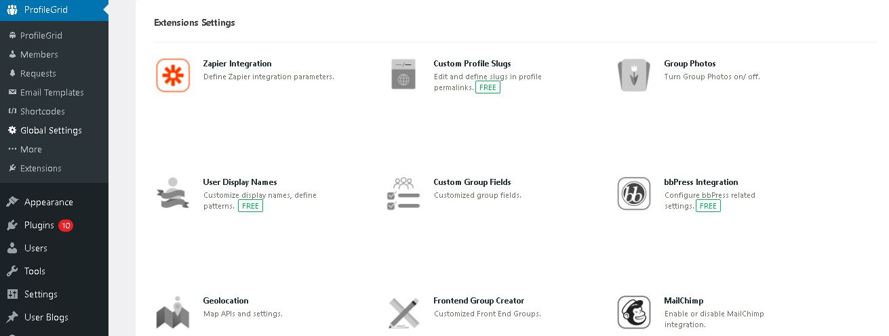Open Email Templates in sidebar
This screenshot has width=889, height=336.
click(x=52, y=92)
